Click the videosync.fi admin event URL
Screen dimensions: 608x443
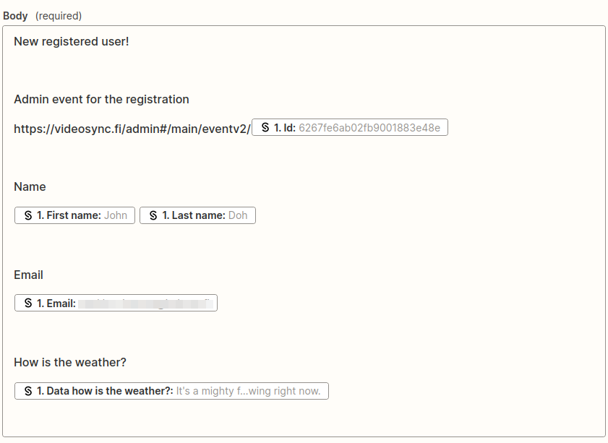[130, 127]
